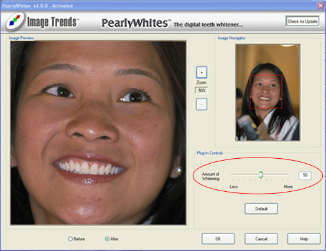Select the After radio button

pos(107,239)
